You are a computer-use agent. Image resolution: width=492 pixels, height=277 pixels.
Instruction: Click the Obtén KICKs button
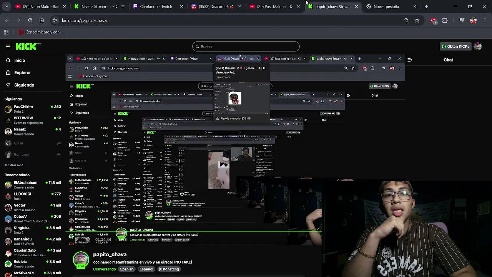(x=455, y=47)
